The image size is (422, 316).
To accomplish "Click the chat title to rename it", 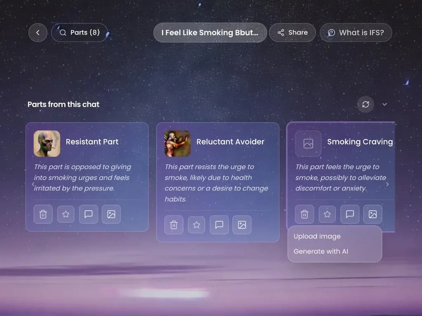I will point(210,33).
